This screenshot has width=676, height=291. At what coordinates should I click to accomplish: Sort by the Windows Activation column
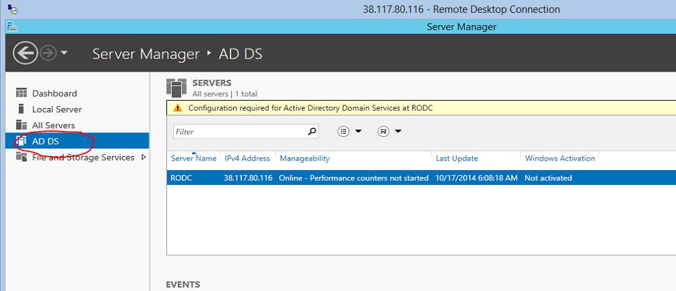pyautogui.click(x=560, y=159)
